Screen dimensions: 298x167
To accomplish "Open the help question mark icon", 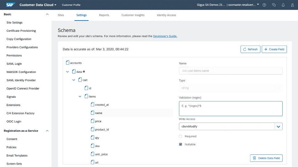I will (x=264, y=5).
